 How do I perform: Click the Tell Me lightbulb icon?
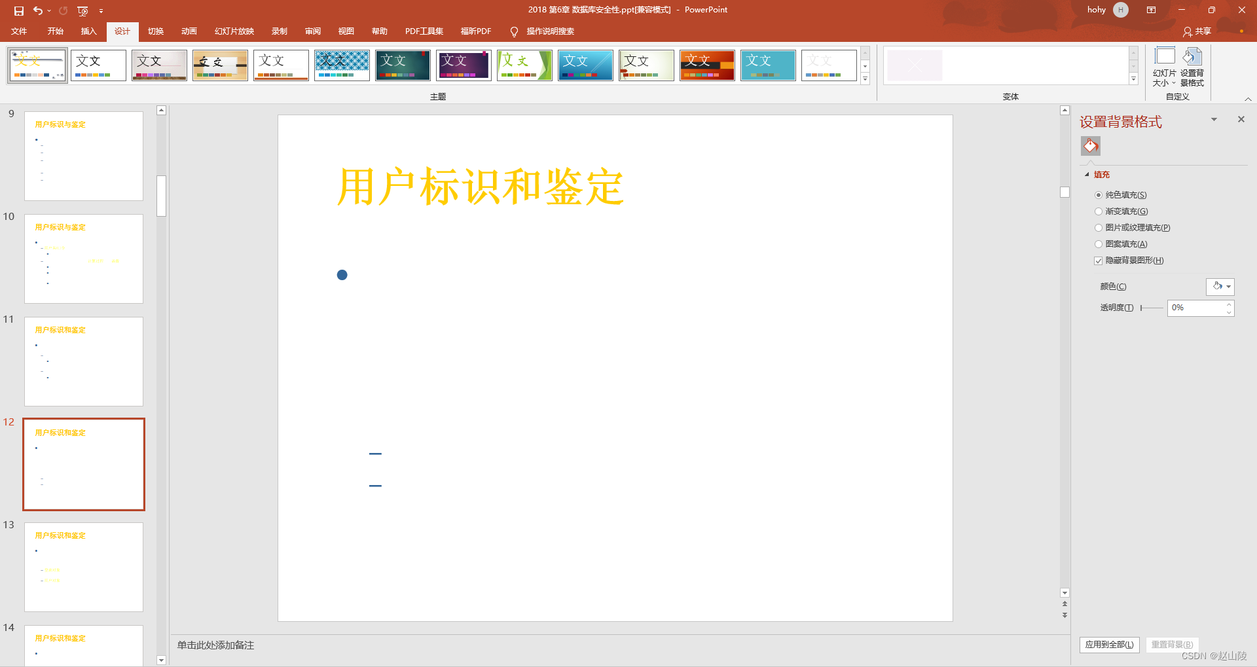tap(514, 31)
